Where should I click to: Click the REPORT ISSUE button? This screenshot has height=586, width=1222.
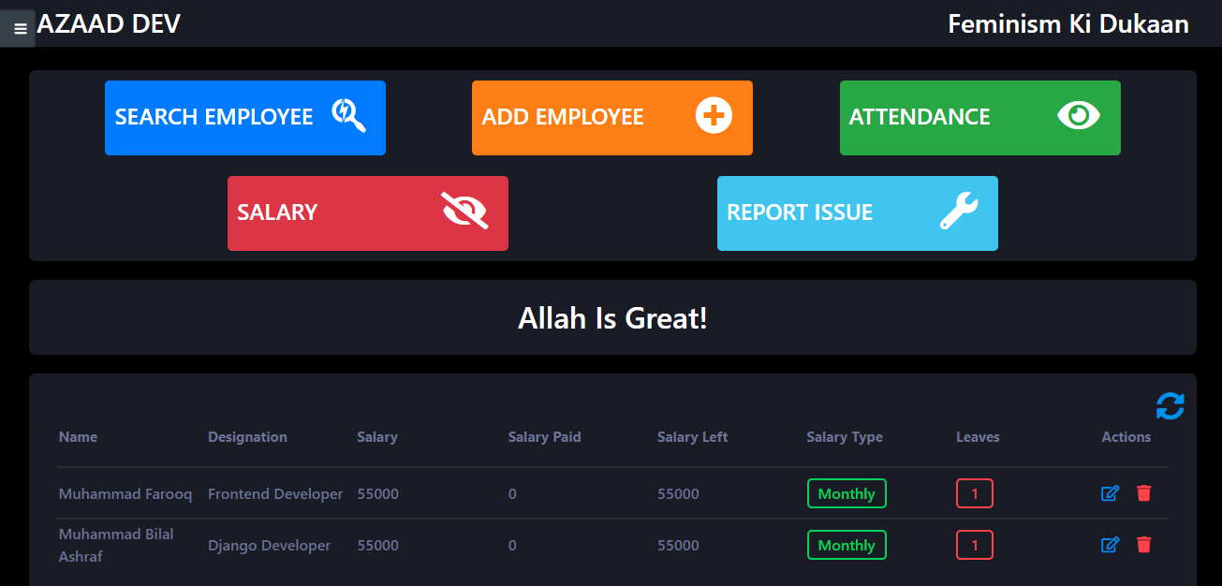(x=857, y=212)
